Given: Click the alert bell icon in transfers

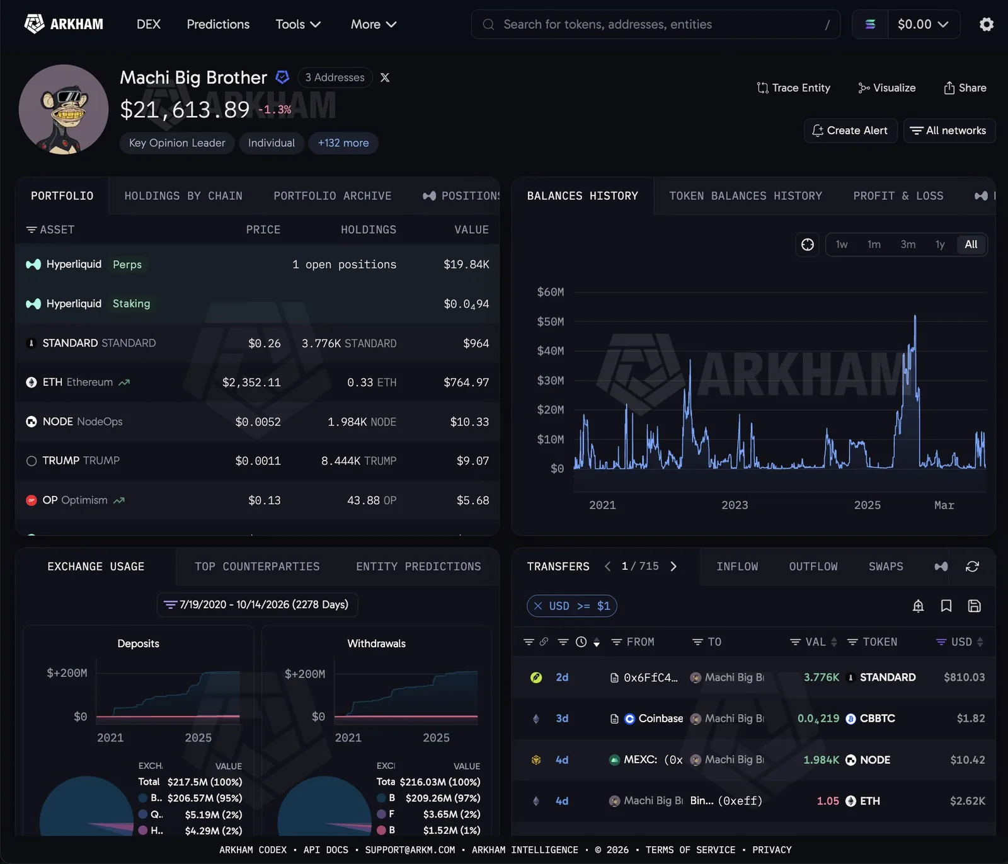Looking at the screenshot, I should (x=918, y=606).
